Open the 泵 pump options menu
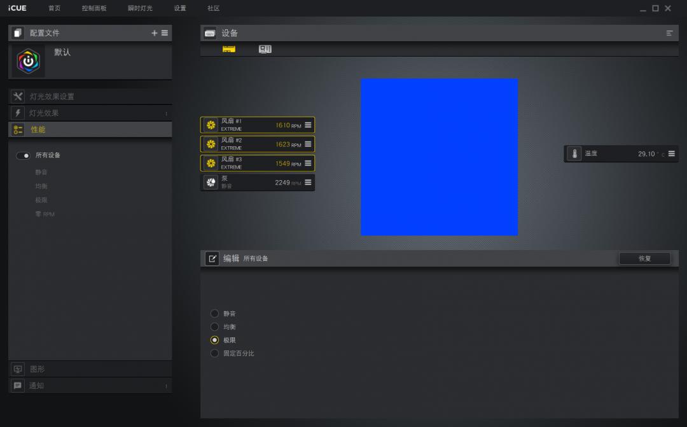 [x=308, y=183]
